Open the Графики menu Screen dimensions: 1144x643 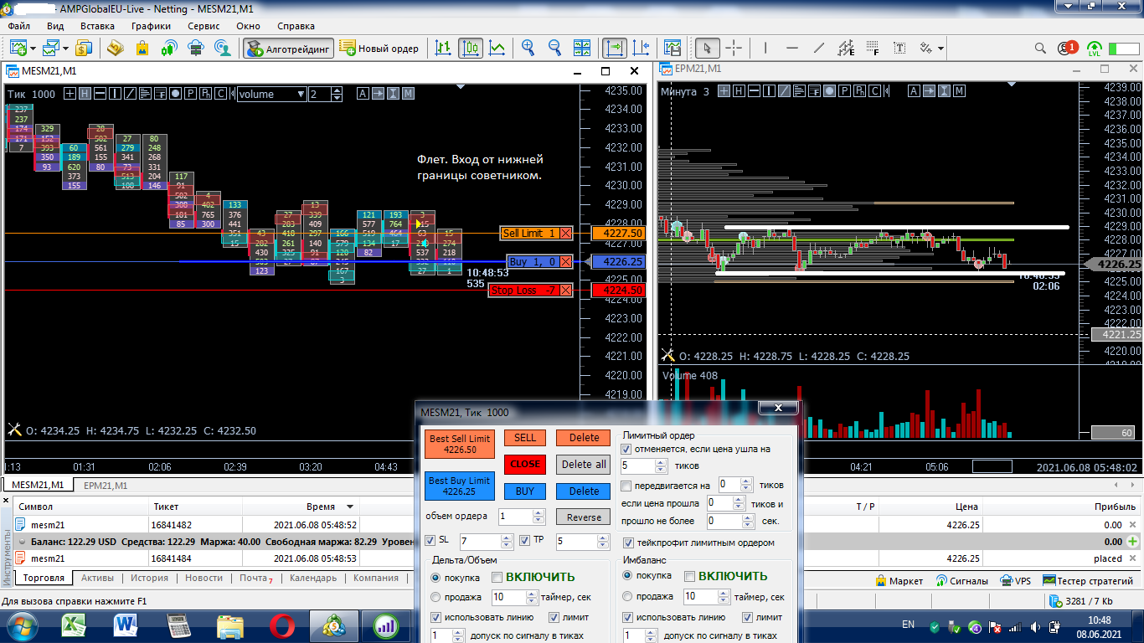click(151, 26)
